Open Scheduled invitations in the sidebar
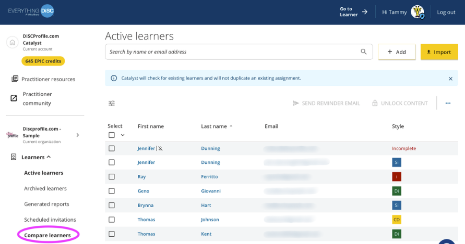This screenshot has width=465, height=244. pos(50,220)
